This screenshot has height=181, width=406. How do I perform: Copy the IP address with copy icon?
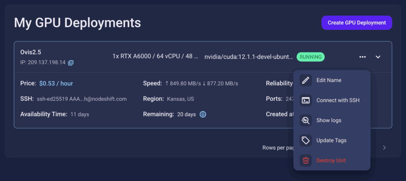71,62
